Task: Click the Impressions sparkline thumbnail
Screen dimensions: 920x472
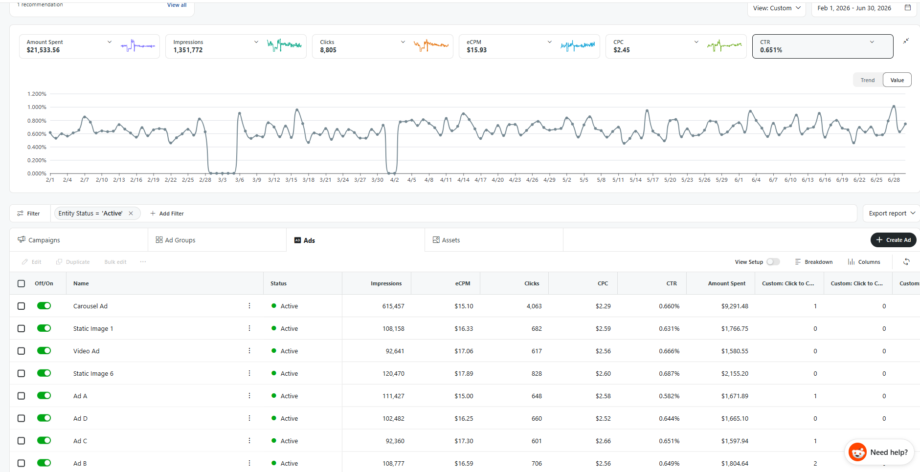Action: [284, 46]
